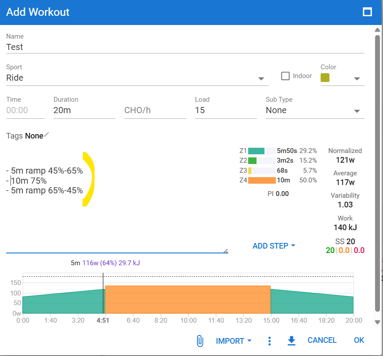The width and height of the screenshot is (383, 356).
Task: Click the Duration field showing 20m
Action: coord(84,110)
